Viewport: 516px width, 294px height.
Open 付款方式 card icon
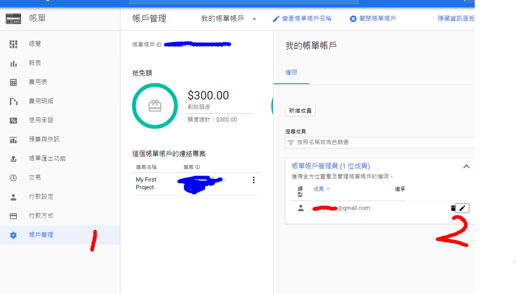tap(13, 216)
